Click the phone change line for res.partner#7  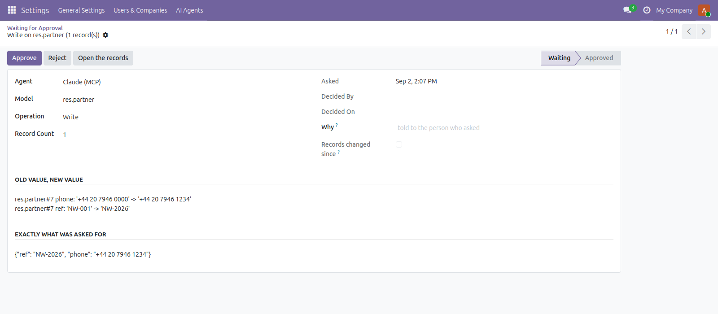pyautogui.click(x=103, y=199)
